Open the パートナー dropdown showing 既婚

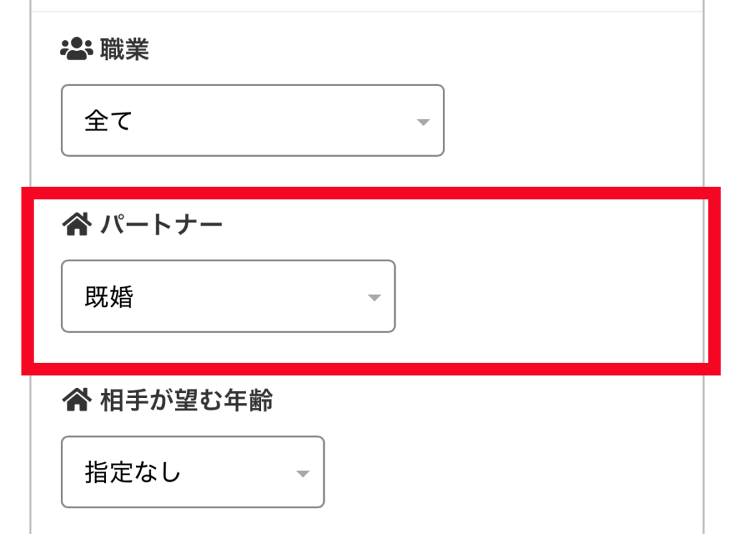tap(228, 296)
